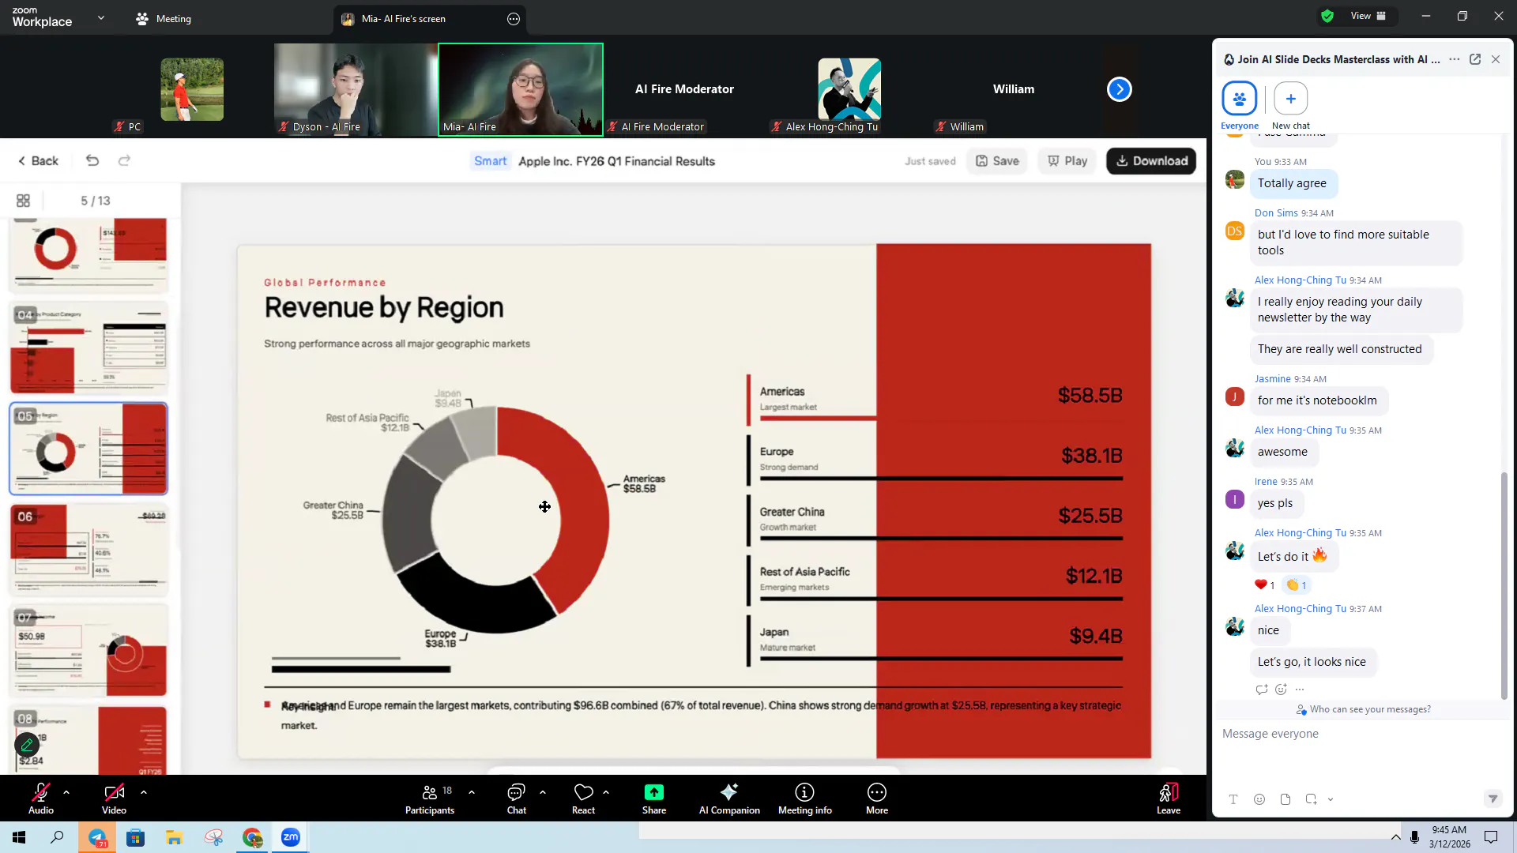Switch to the Meeting tab
This screenshot has height=853, width=1517.
(164, 18)
